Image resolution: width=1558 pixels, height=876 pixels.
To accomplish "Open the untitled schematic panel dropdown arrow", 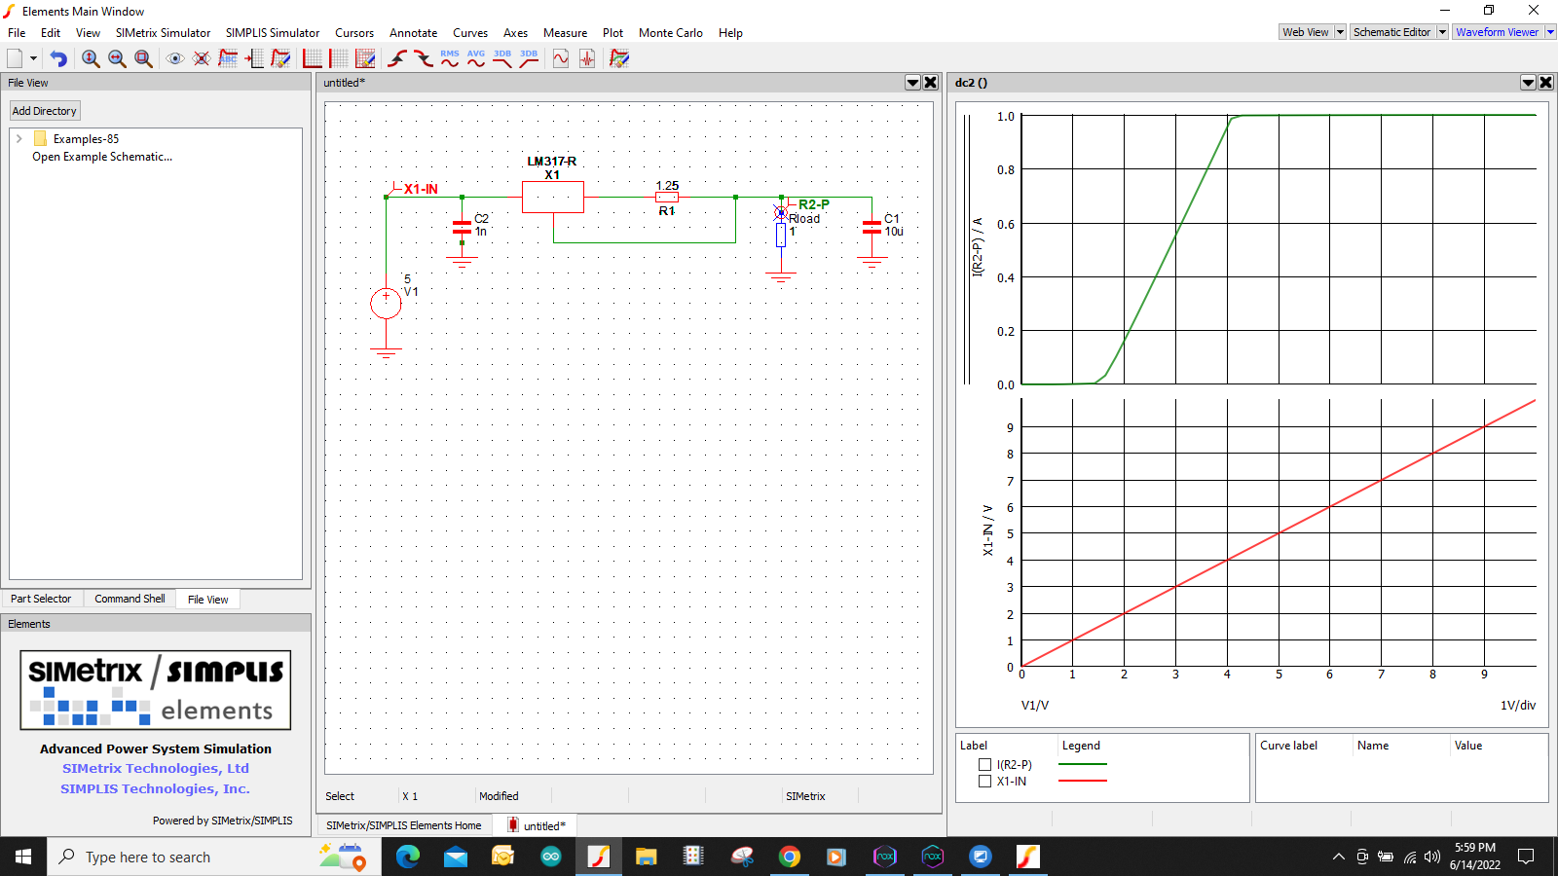I will pyautogui.click(x=913, y=83).
